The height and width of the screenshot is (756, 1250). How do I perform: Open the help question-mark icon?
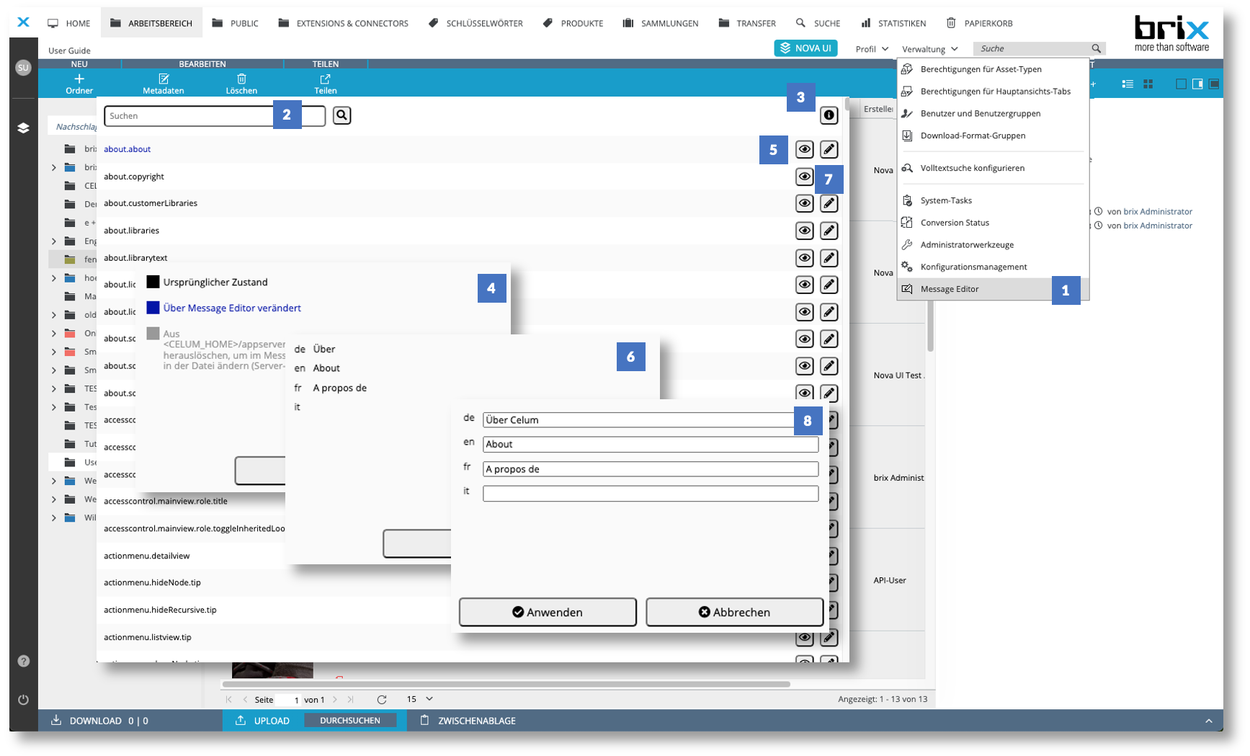point(23,661)
